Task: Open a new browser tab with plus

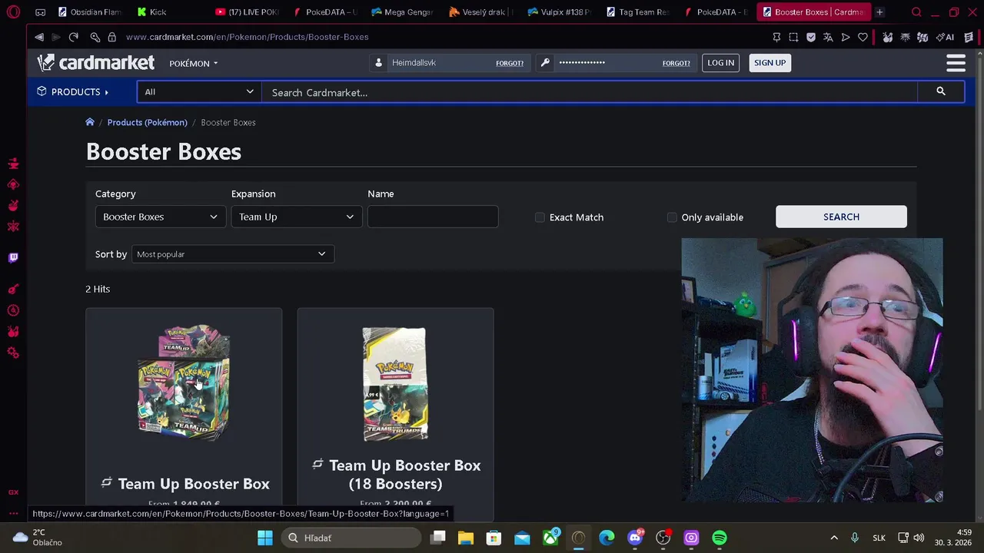Action: [x=879, y=12]
